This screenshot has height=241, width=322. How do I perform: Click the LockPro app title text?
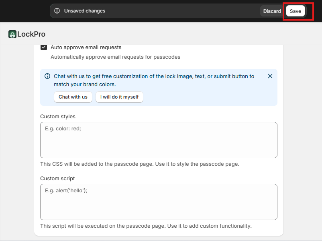(x=31, y=34)
